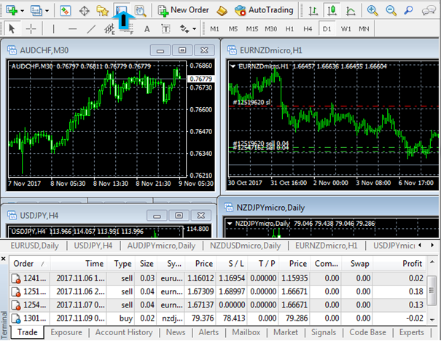Select the crosshair tool
Screen dimensions: 441x341
[31, 29]
